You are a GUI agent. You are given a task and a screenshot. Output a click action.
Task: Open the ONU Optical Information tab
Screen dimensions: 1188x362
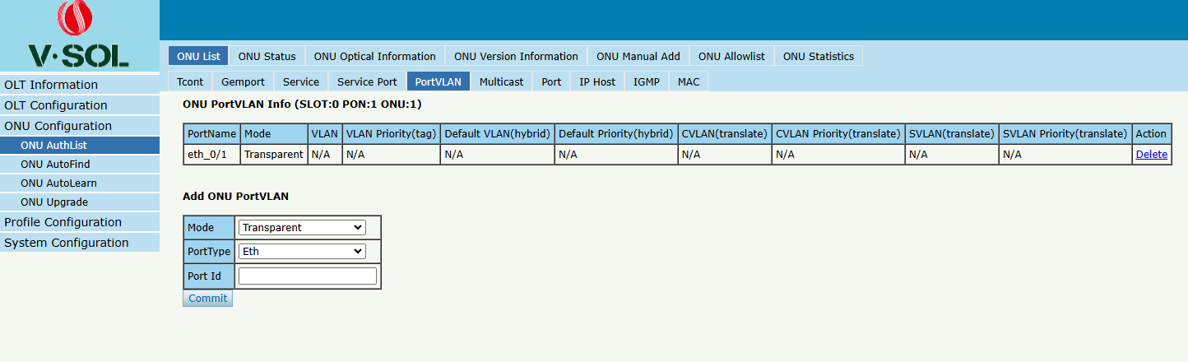[375, 56]
